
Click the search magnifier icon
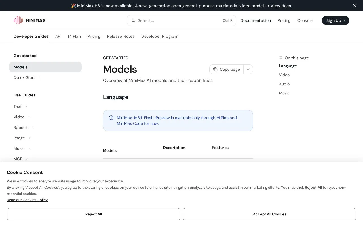click(x=133, y=20)
